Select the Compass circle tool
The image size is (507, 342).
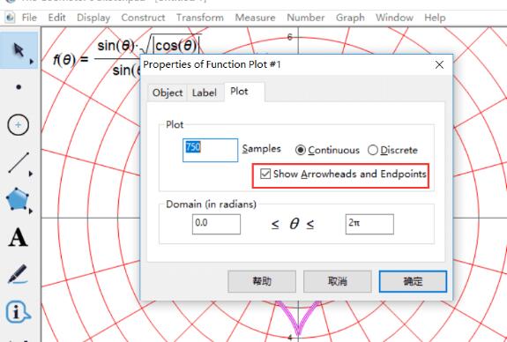19,125
